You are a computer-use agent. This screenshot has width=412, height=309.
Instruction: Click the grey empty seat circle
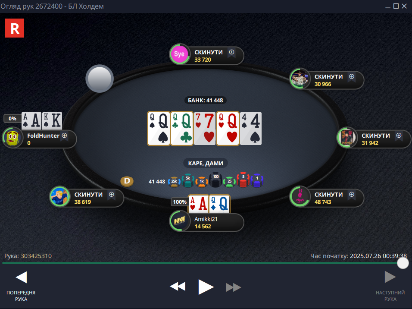pos(100,79)
